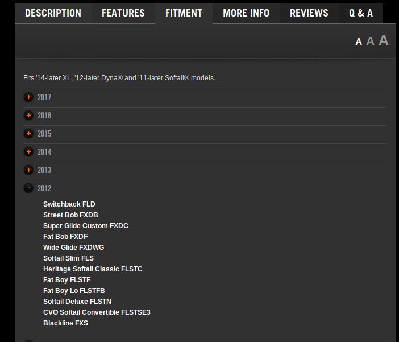Select the medium text size A
Image resolution: width=399 pixels, height=342 pixels.
coord(370,41)
